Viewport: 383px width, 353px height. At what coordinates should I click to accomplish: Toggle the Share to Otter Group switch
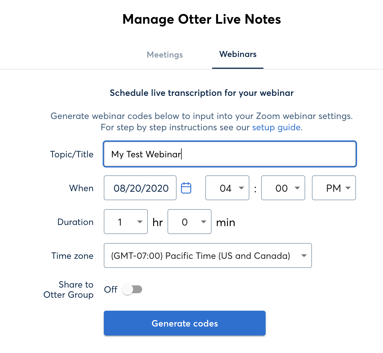132,290
